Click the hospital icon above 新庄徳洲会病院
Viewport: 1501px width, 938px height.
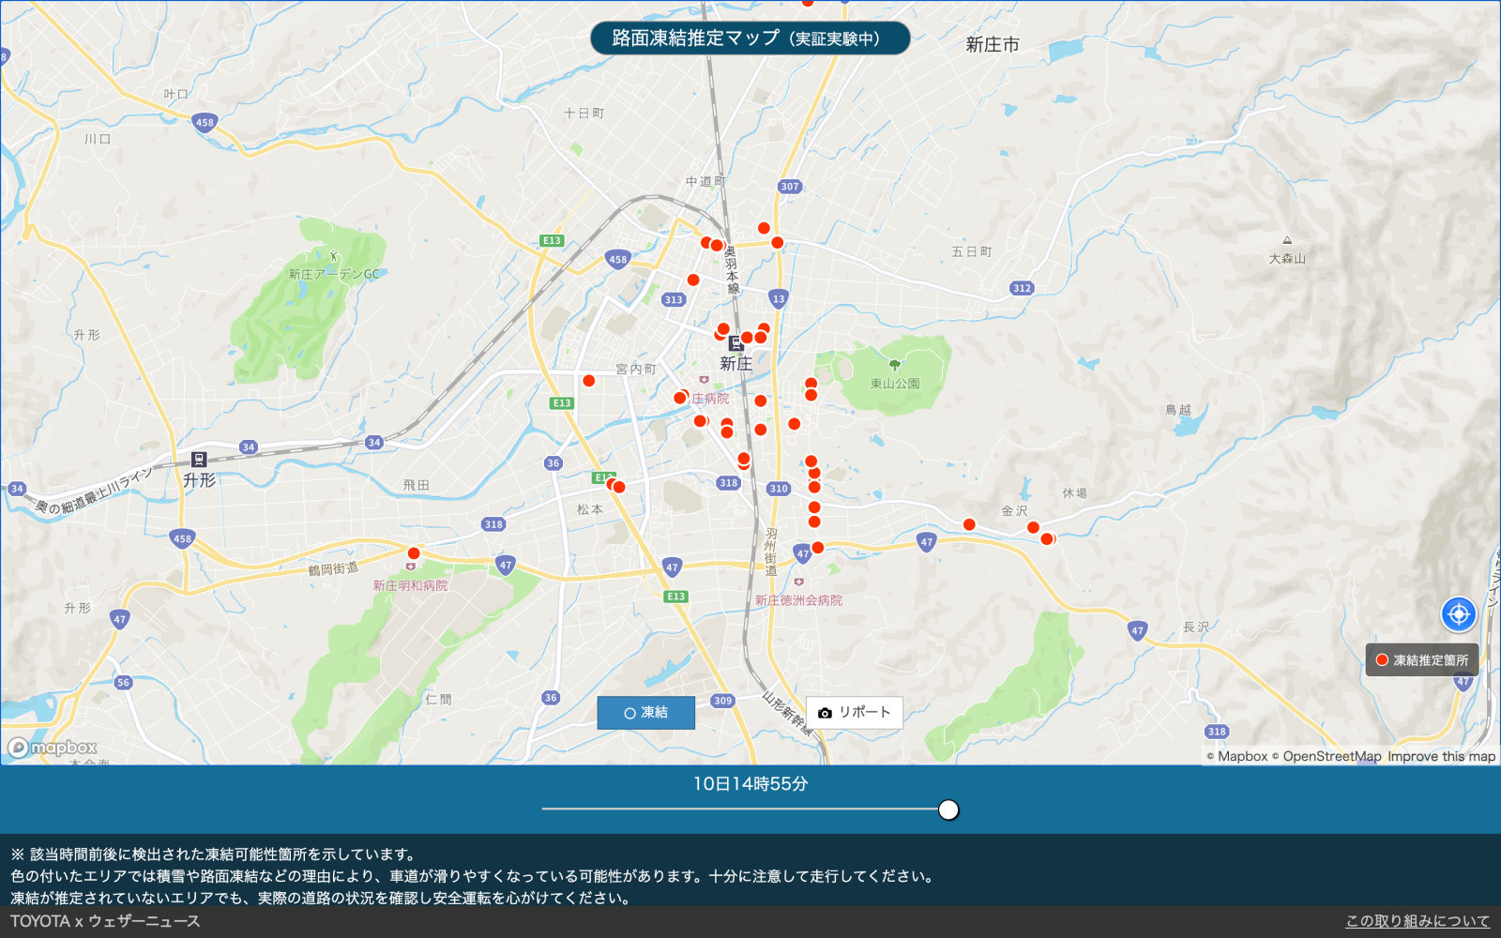(798, 582)
